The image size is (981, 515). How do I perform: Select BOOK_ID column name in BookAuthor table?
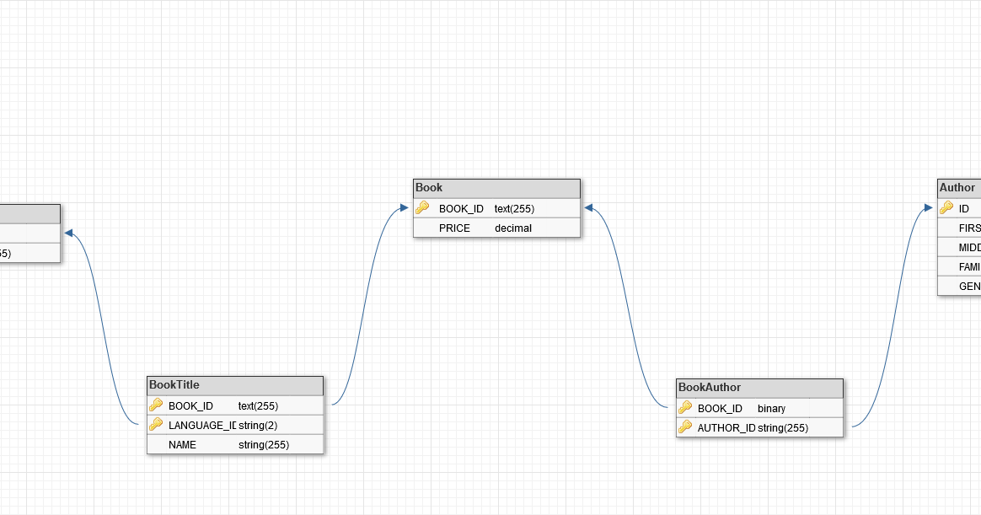(x=720, y=409)
